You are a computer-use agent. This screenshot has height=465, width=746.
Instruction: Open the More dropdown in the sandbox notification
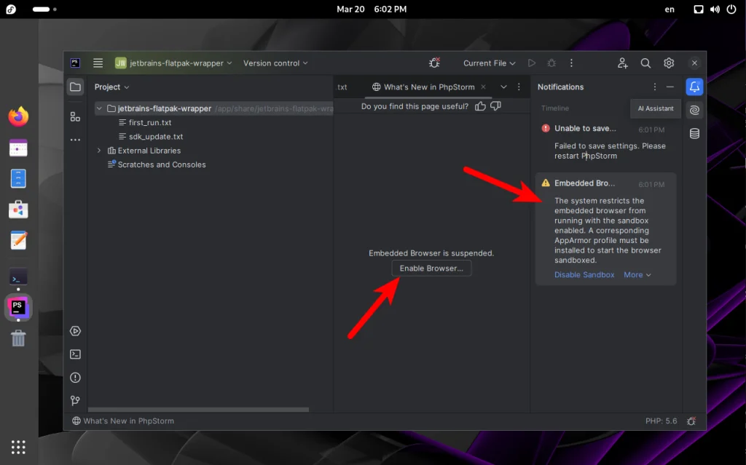pyautogui.click(x=637, y=274)
